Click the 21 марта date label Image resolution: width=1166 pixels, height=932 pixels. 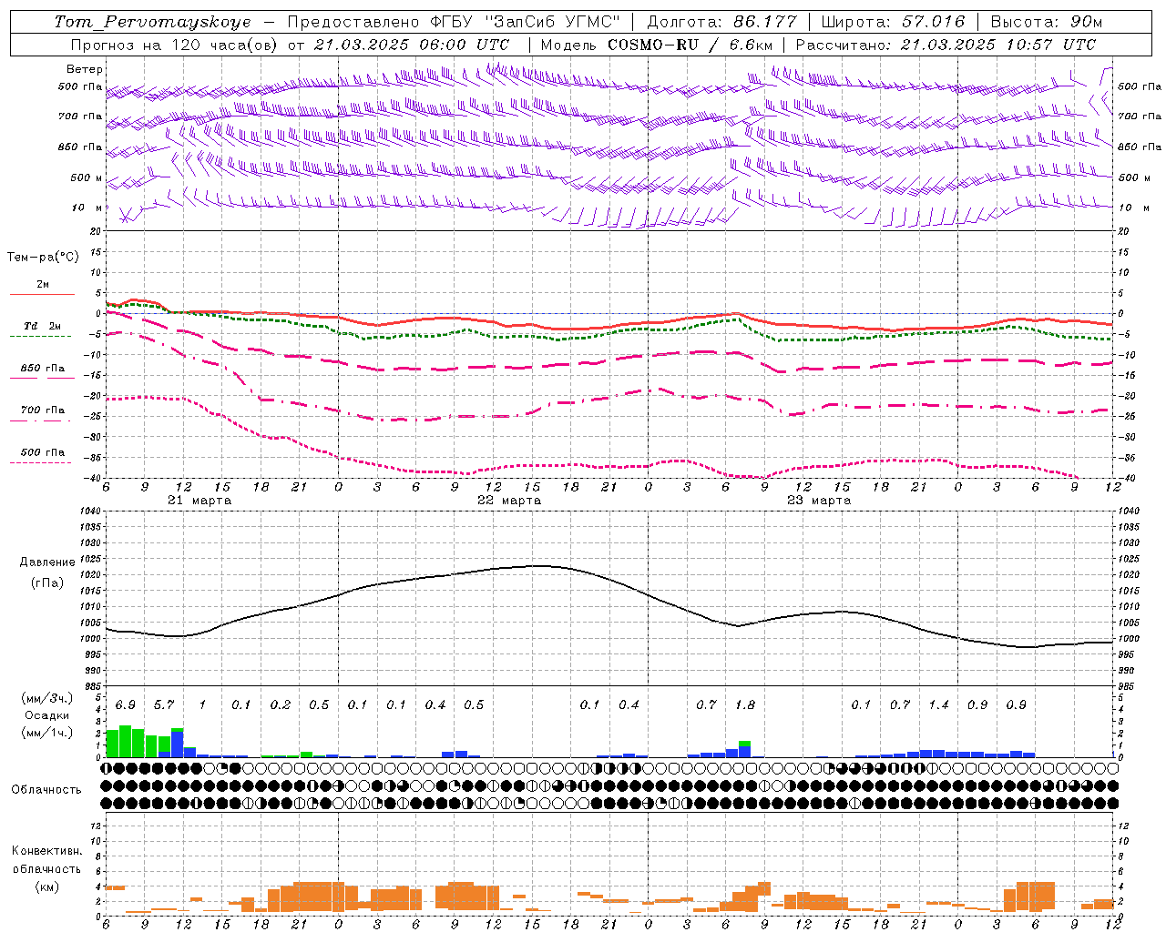point(199,501)
